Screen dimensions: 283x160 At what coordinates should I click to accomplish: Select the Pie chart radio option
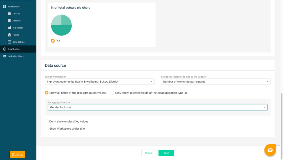click(53, 41)
